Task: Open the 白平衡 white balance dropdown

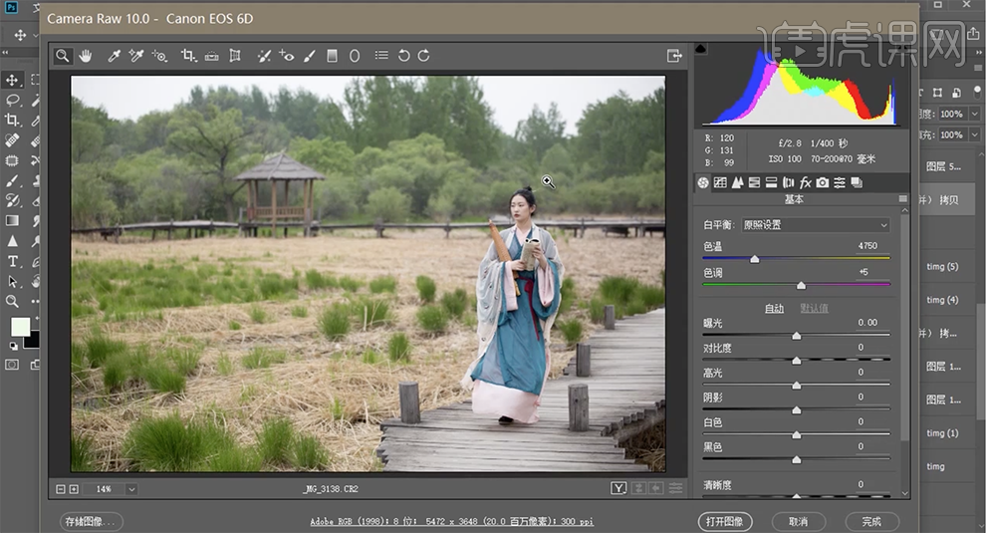Action: [816, 224]
